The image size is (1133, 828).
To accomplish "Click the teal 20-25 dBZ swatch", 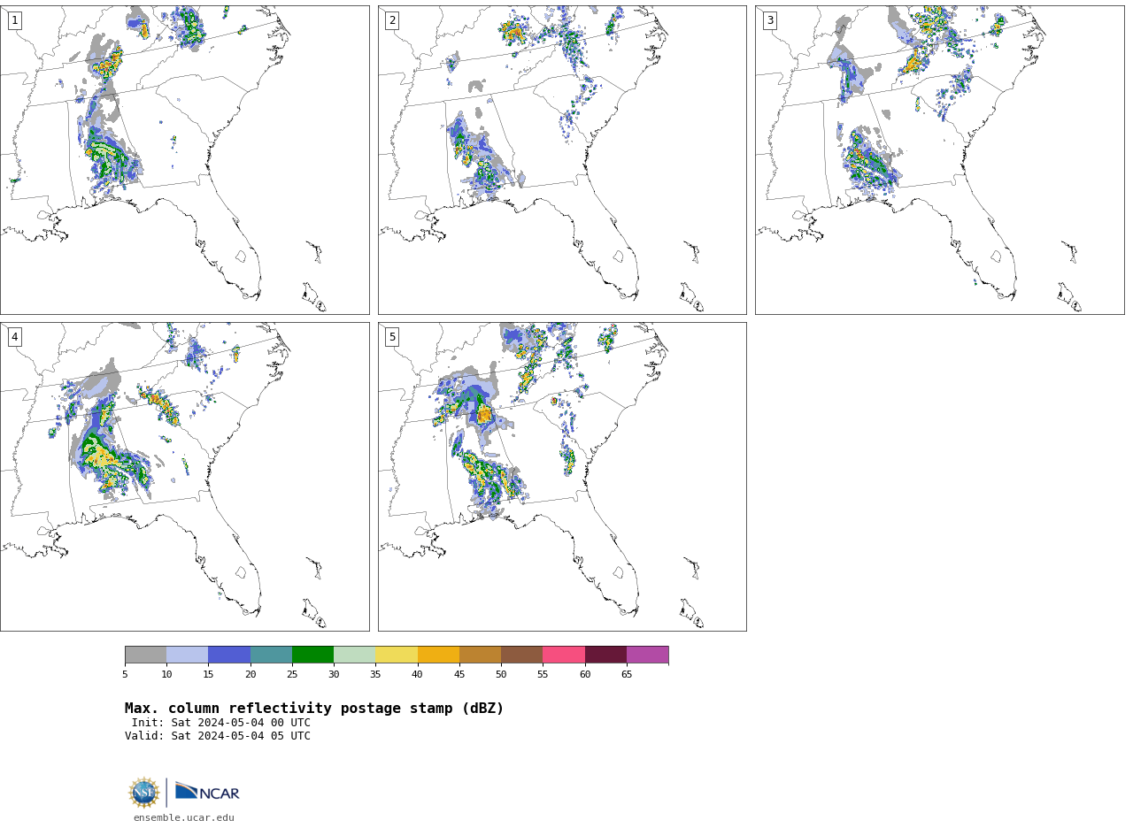I will pos(271,655).
